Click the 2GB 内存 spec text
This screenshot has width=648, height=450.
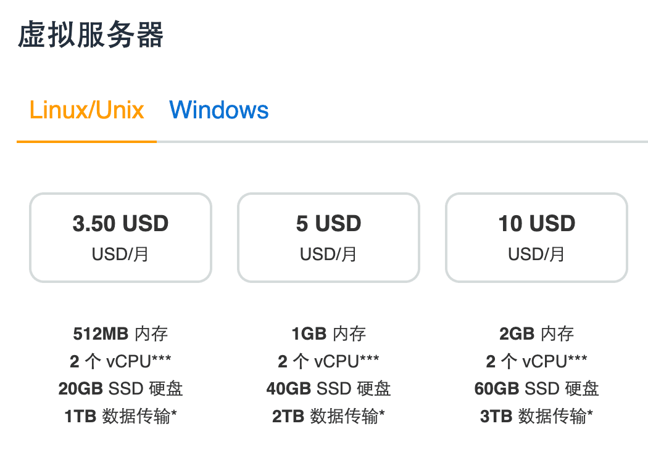tap(536, 333)
